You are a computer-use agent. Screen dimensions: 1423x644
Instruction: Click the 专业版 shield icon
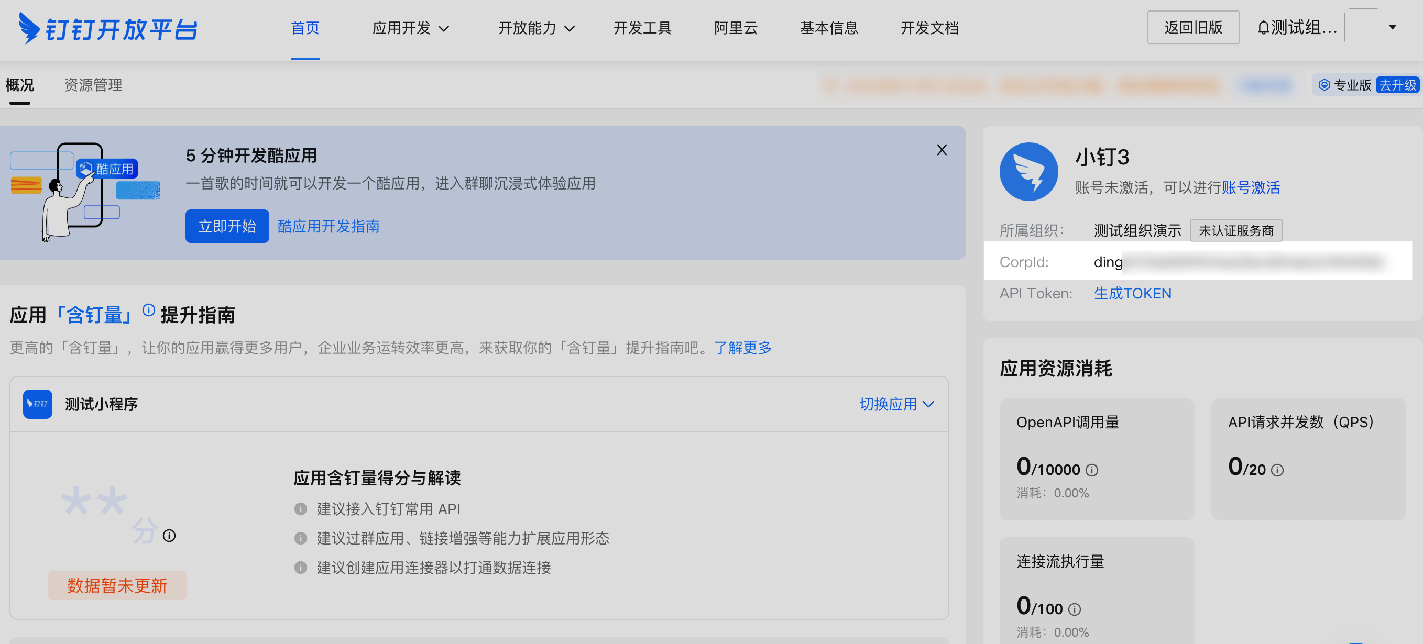click(1324, 85)
